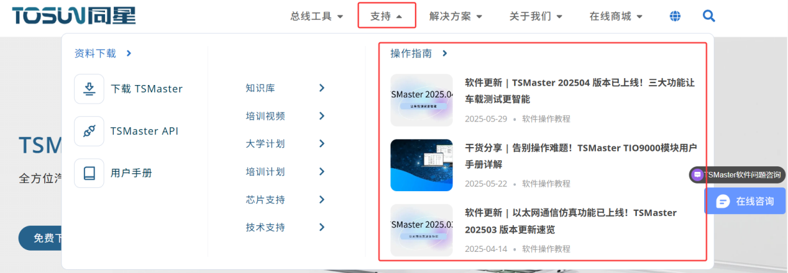The height and width of the screenshot is (273, 788).
Task: Open article 干货分享 TIO9000模块用户手册详解
Action: 581,156
